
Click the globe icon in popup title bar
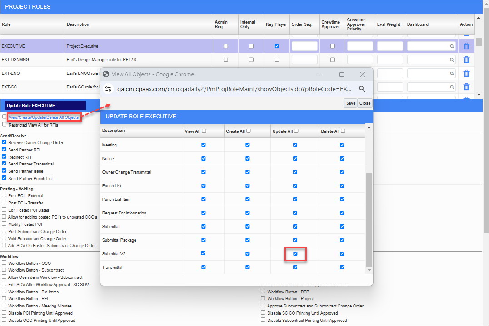point(106,74)
